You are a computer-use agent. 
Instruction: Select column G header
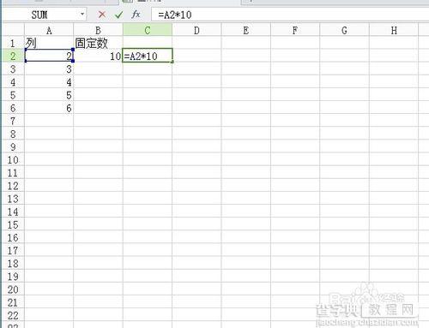pos(344,30)
